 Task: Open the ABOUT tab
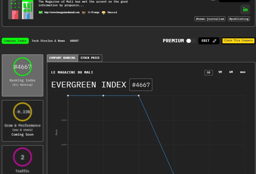pyautogui.click(x=74, y=41)
